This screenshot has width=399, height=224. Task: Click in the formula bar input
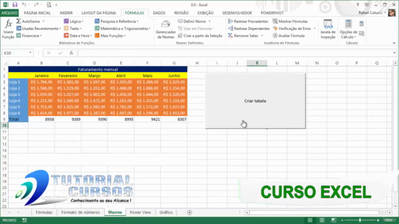tap(236, 53)
